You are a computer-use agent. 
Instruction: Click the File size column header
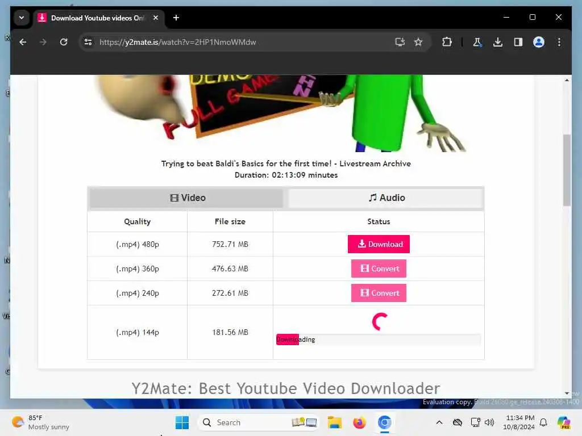[230, 222]
